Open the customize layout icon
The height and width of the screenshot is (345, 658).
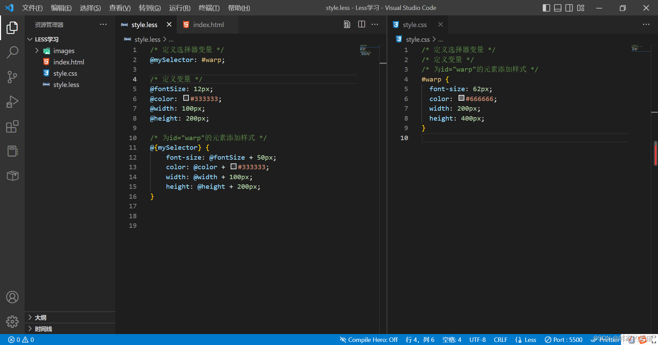[x=581, y=8]
